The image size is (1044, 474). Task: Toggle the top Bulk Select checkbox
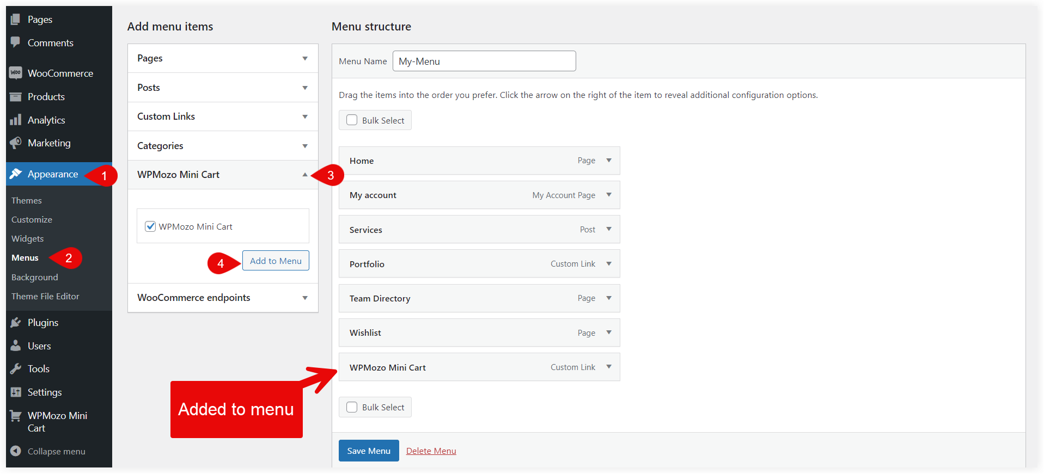(x=352, y=120)
